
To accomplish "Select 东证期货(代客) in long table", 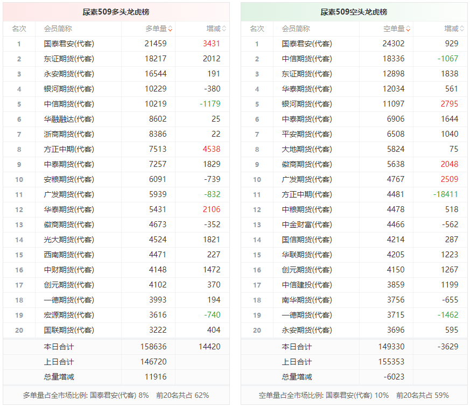I will tap(69, 59).
